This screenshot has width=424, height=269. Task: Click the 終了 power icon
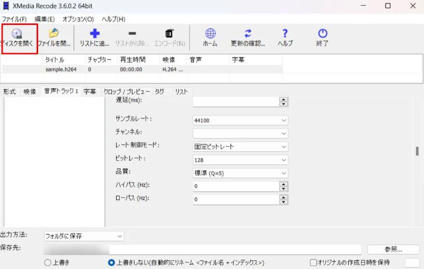[322, 34]
